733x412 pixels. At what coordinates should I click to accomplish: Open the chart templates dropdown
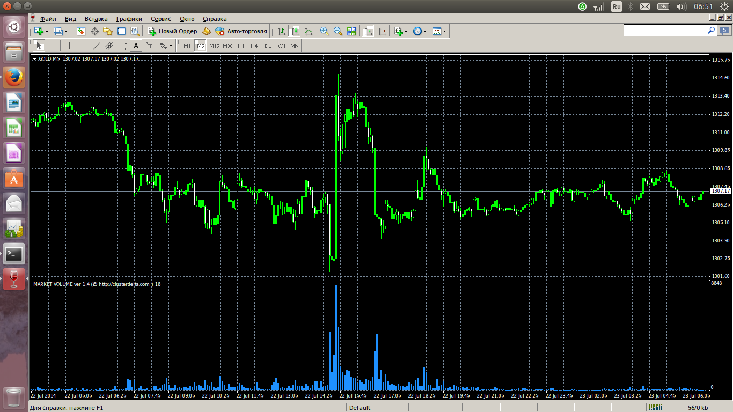tap(444, 32)
